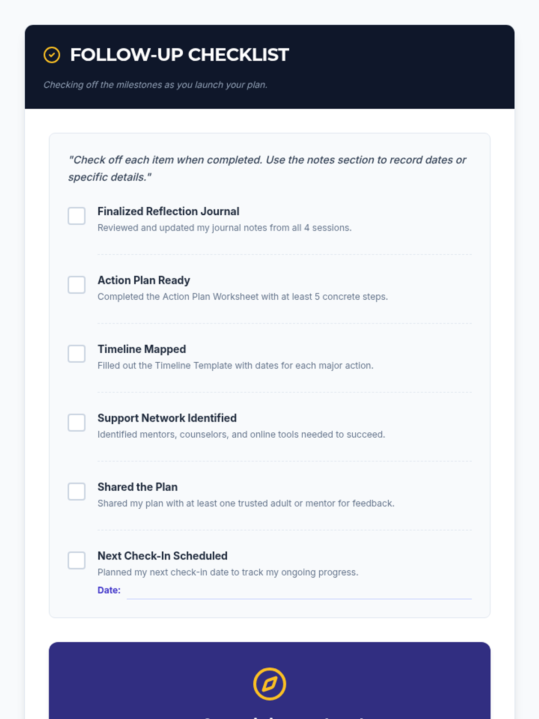Image resolution: width=539 pixels, height=719 pixels.
Task: Click the italic instruction quote text
Action: point(267,168)
